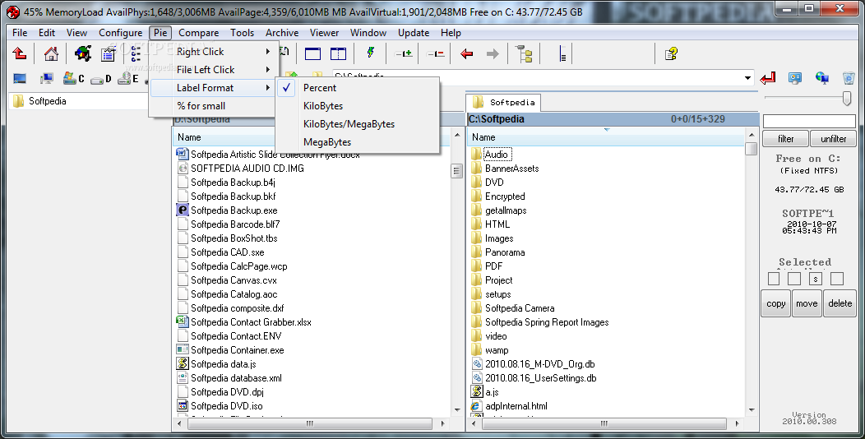Click the right pane Name column header
Viewport: 865px width, 439px height.
coord(606,137)
